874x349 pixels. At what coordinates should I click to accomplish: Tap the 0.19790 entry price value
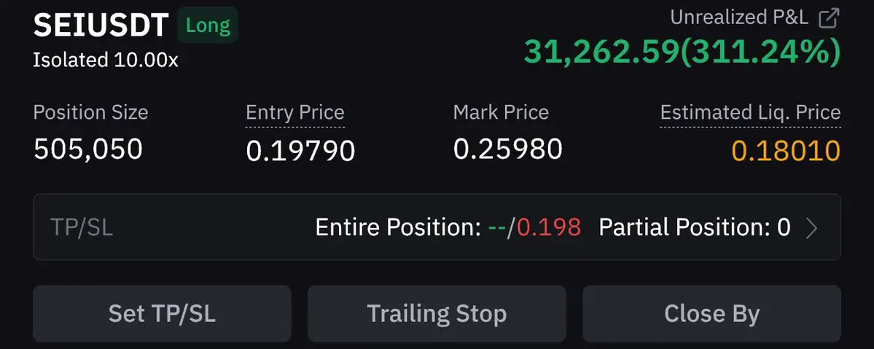[300, 151]
